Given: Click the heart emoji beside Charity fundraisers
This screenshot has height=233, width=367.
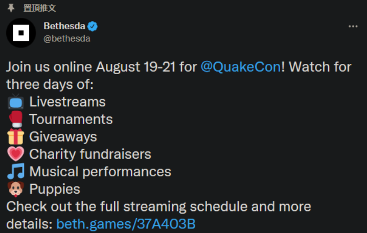Looking at the screenshot, I should coord(16,154).
